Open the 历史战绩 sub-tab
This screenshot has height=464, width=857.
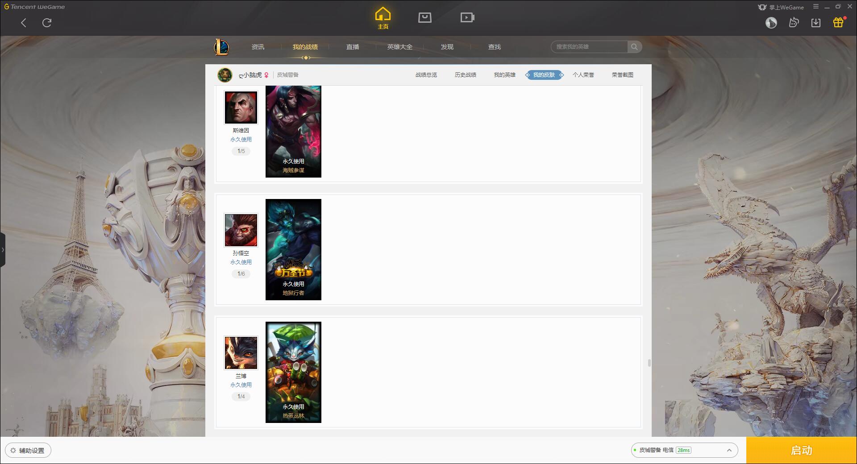click(466, 75)
